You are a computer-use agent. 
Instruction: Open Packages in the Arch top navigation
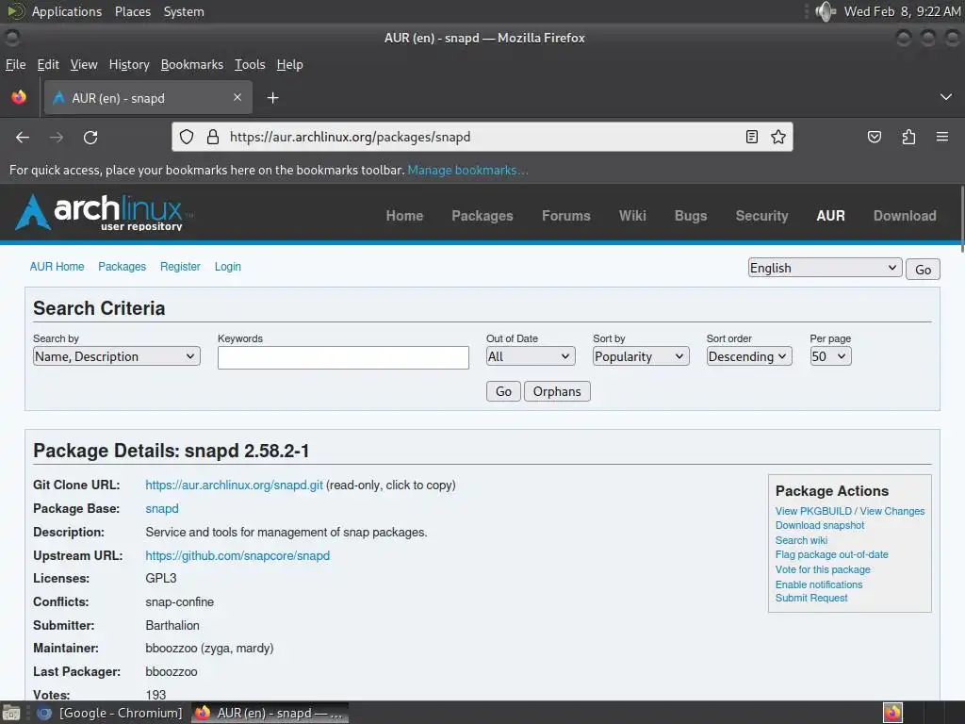[x=482, y=216]
